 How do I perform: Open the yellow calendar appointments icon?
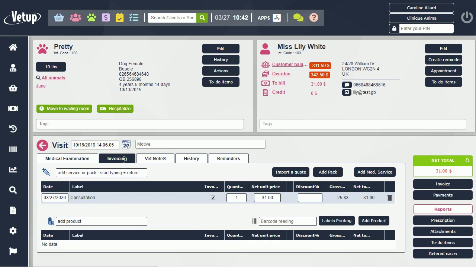click(119, 17)
